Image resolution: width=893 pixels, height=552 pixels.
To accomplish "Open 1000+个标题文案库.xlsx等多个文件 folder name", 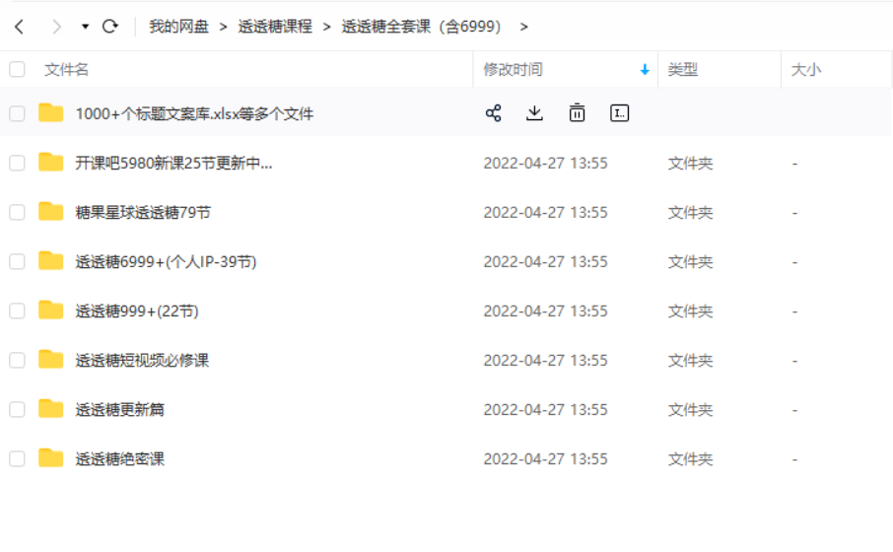I will point(194,114).
